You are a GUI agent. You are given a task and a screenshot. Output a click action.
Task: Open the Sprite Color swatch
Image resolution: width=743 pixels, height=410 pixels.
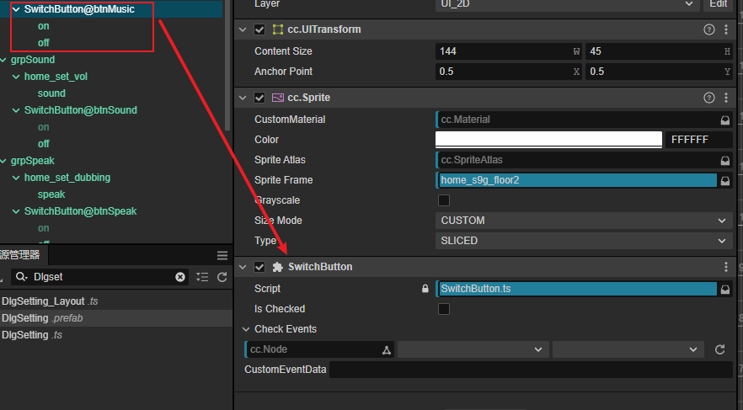[x=548, y=140]
